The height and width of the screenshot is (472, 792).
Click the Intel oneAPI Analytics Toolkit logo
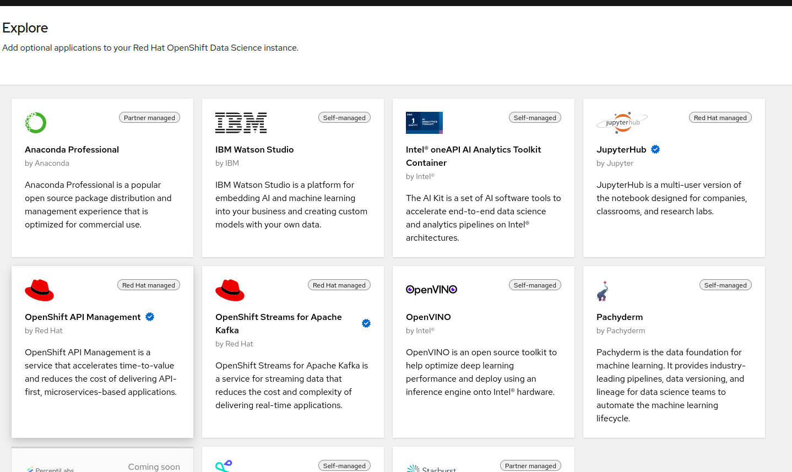[x=424, y=123]
